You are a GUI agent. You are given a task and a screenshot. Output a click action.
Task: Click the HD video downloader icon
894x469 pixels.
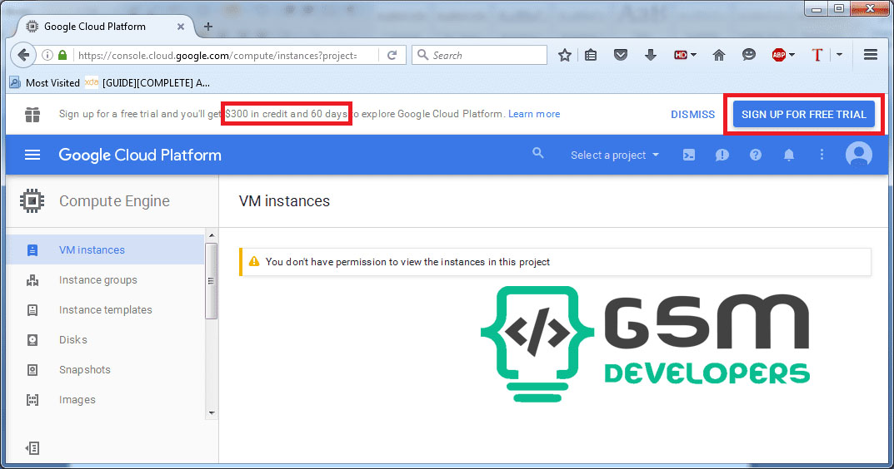(680, 55)
